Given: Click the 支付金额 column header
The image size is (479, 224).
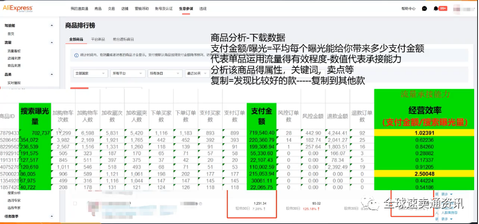Looking at the screenshot, I should [x=261, y=117].
